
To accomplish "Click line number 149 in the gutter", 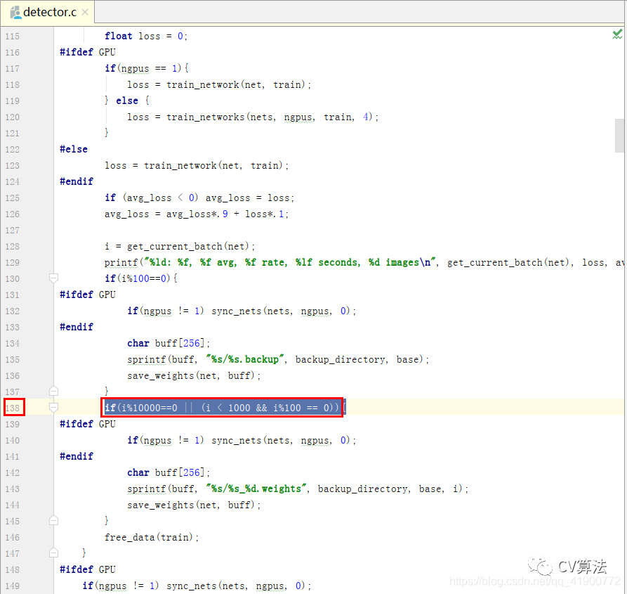I will click(x=13, y=586).
